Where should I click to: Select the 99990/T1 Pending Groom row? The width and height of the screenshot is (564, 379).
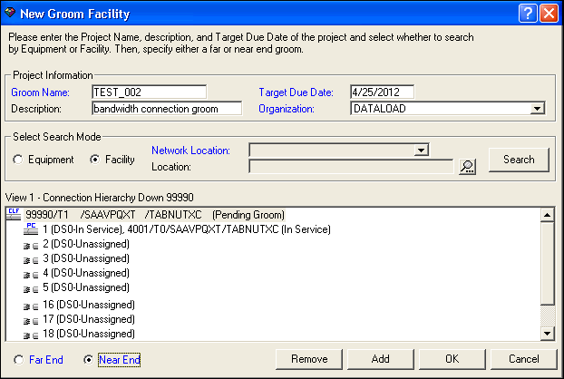[x=155, y=215]
